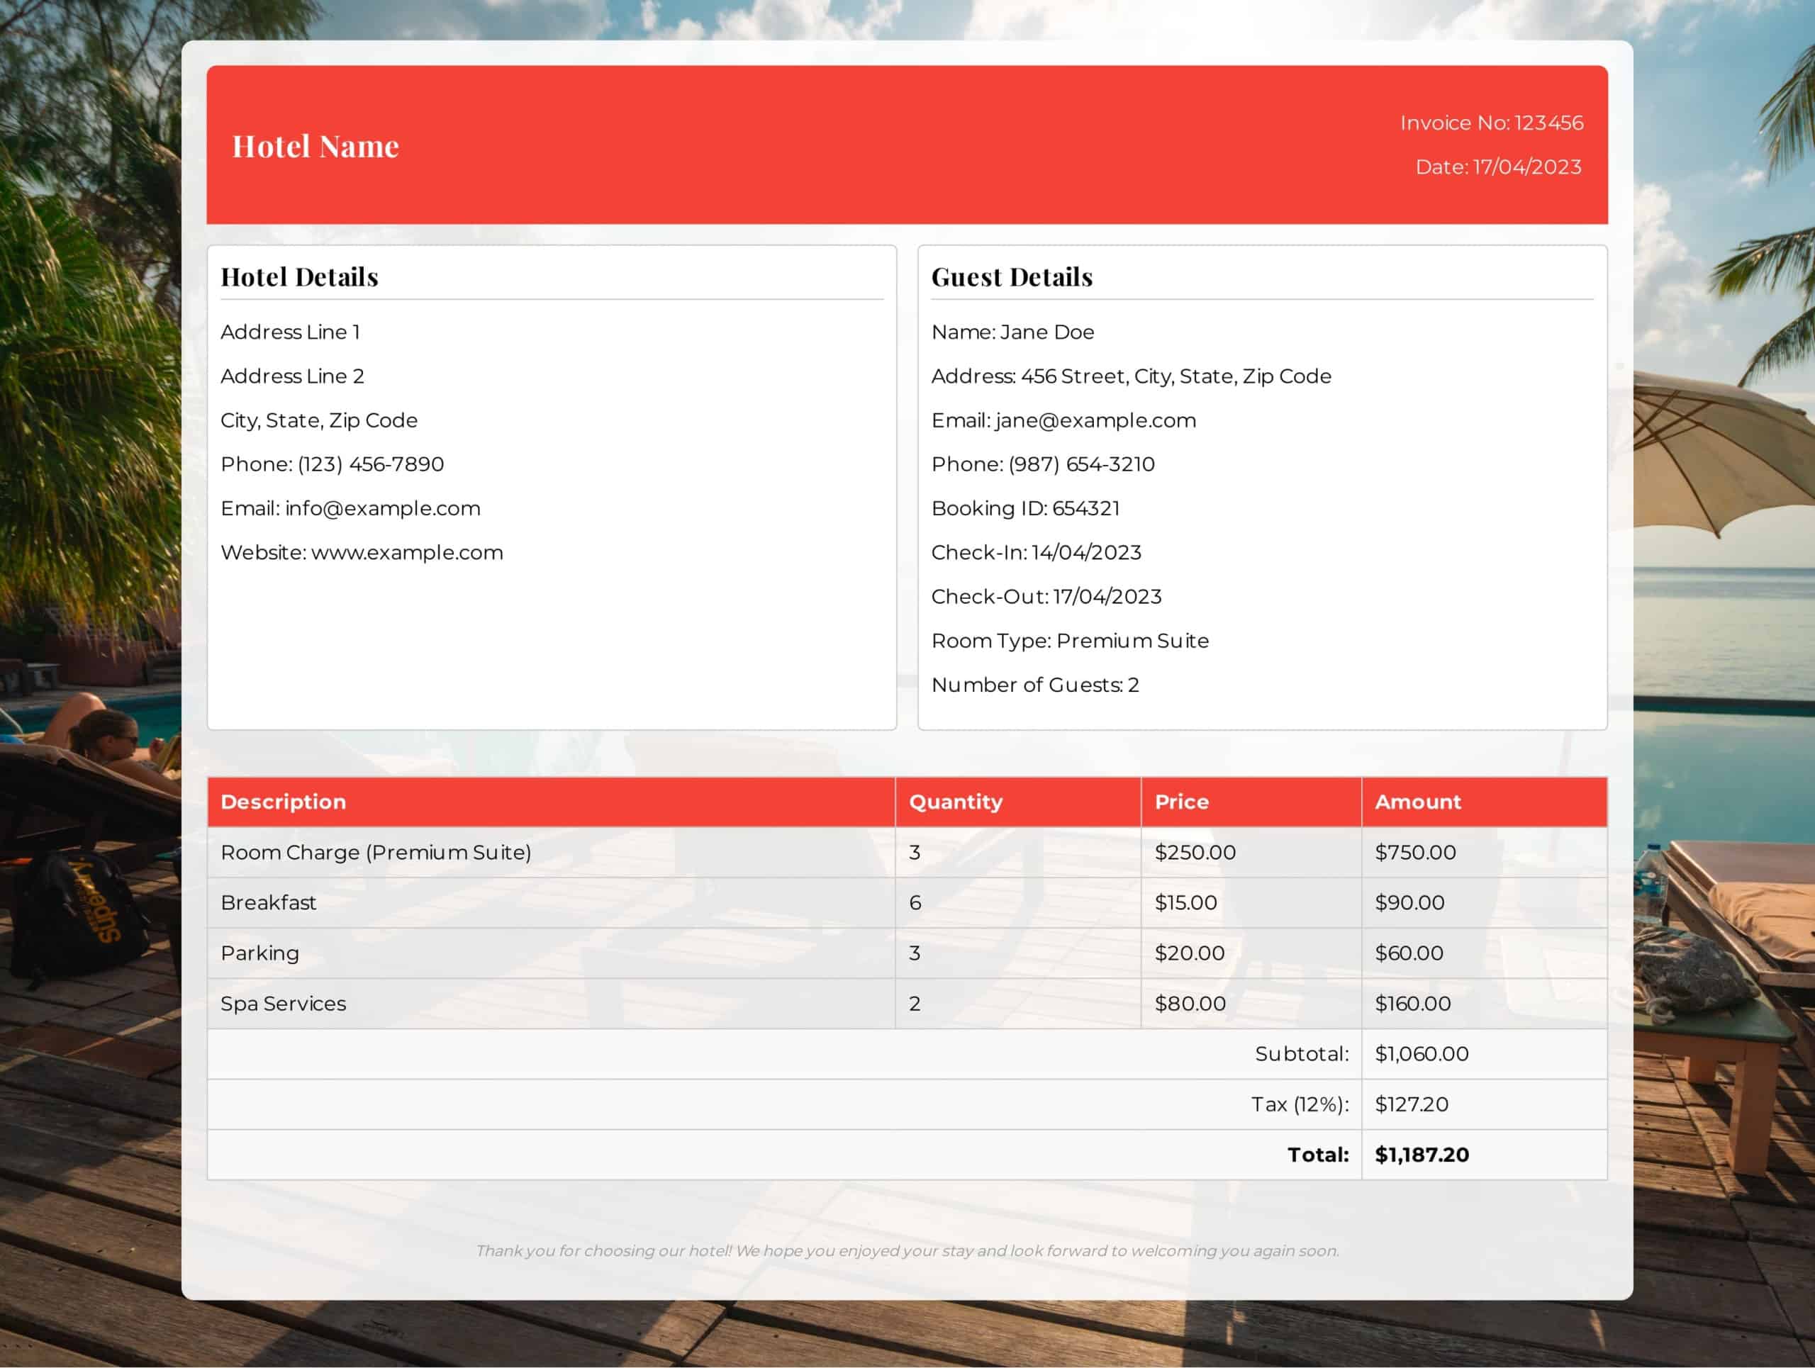This screenshot has height=1368, width=1815.
Task: Click the Hotel Name heading
Action: [x=315, y=147]
